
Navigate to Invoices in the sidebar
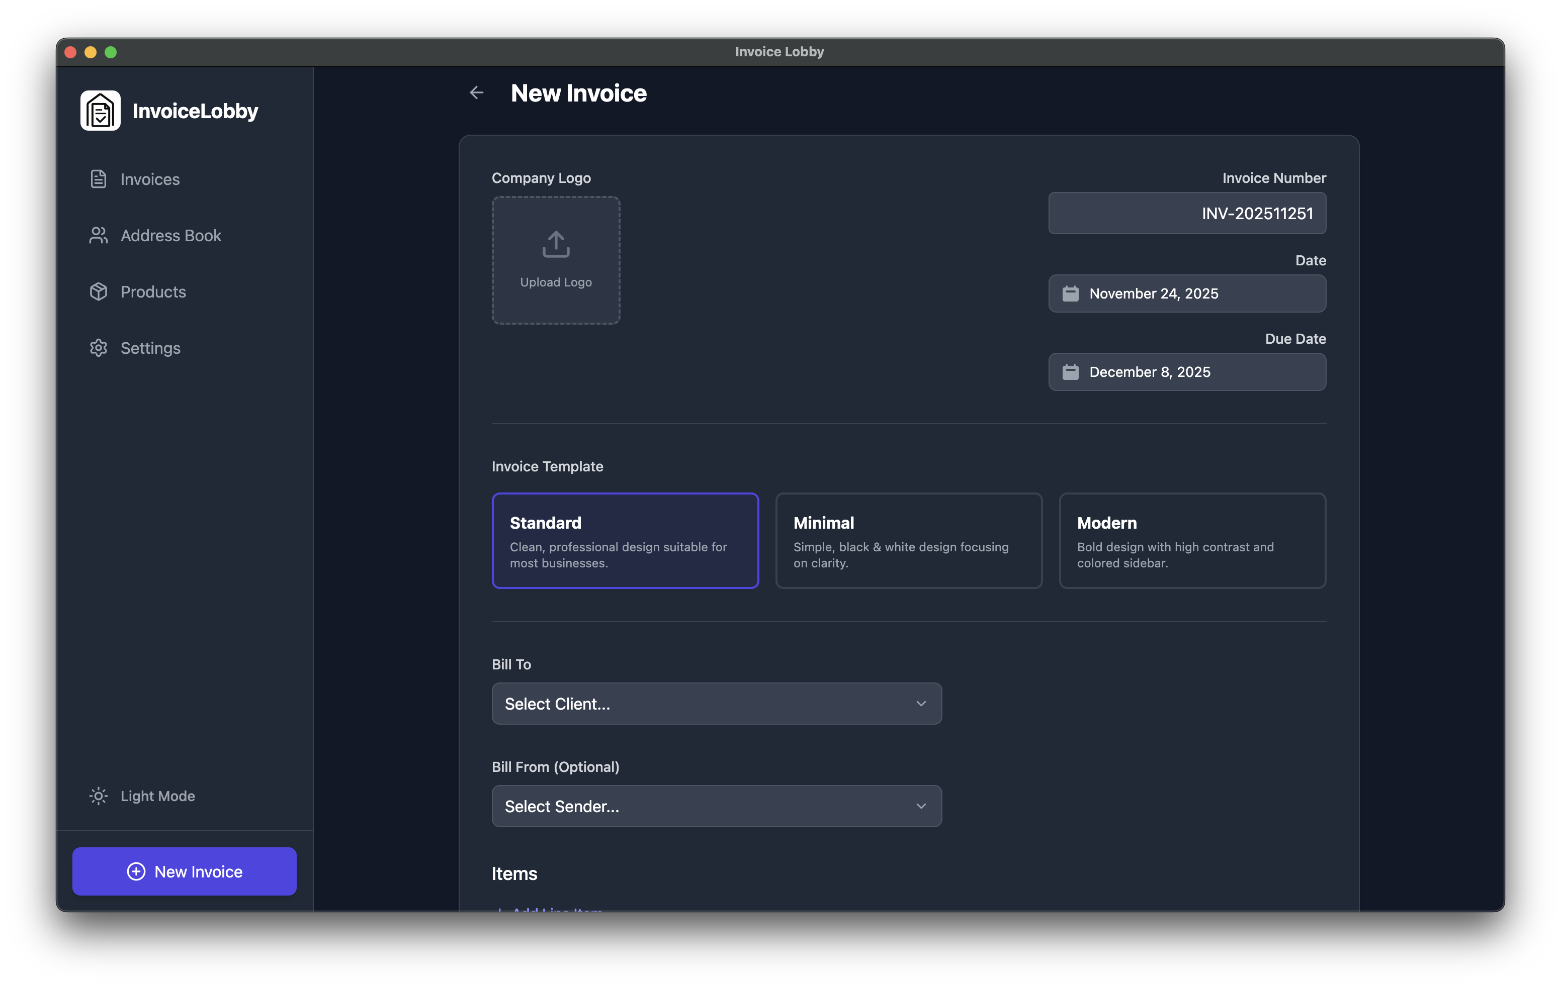pos(150,179)
